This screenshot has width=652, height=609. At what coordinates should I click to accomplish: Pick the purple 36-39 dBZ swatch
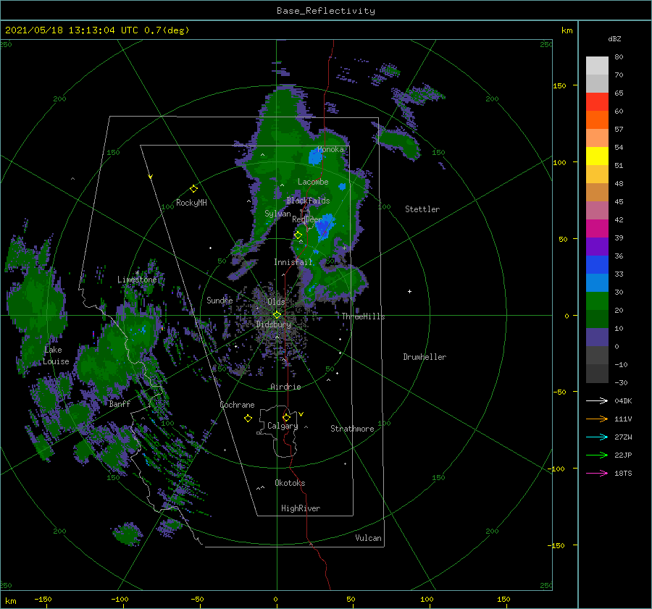(x=597, y=247)
